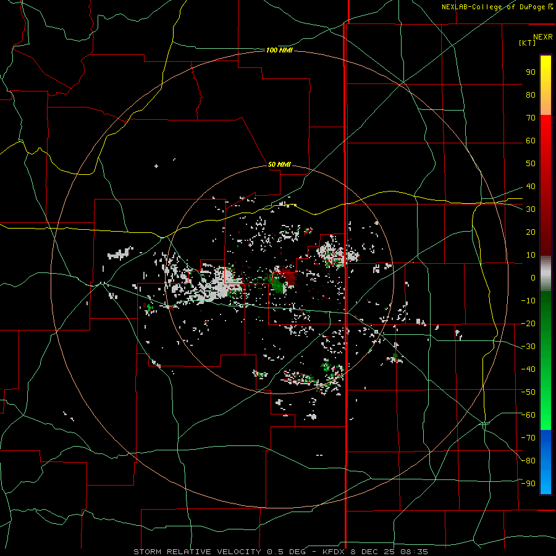Screen dimensions: 556x556
Task: Click the positive 80 value on velocity scale
Action: 531,95
